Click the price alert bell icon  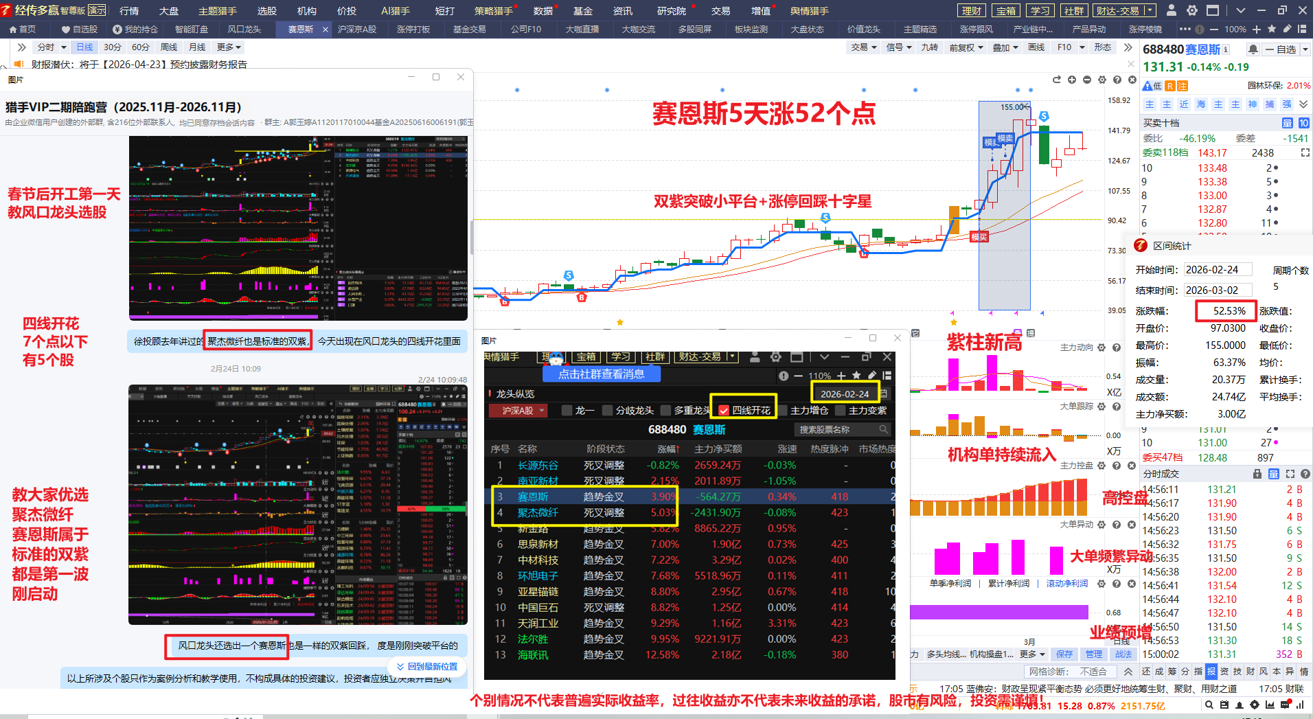click(x=1253, y=49)
